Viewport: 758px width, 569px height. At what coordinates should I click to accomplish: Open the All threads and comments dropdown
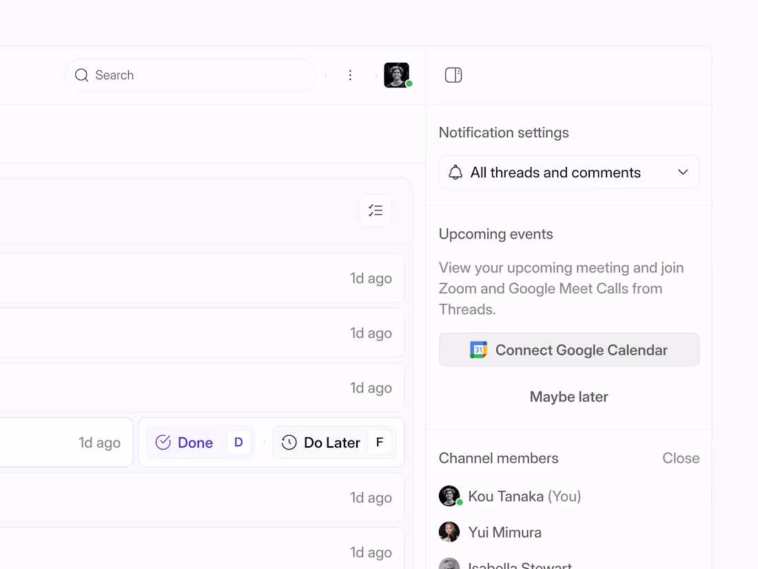[568, 172]
